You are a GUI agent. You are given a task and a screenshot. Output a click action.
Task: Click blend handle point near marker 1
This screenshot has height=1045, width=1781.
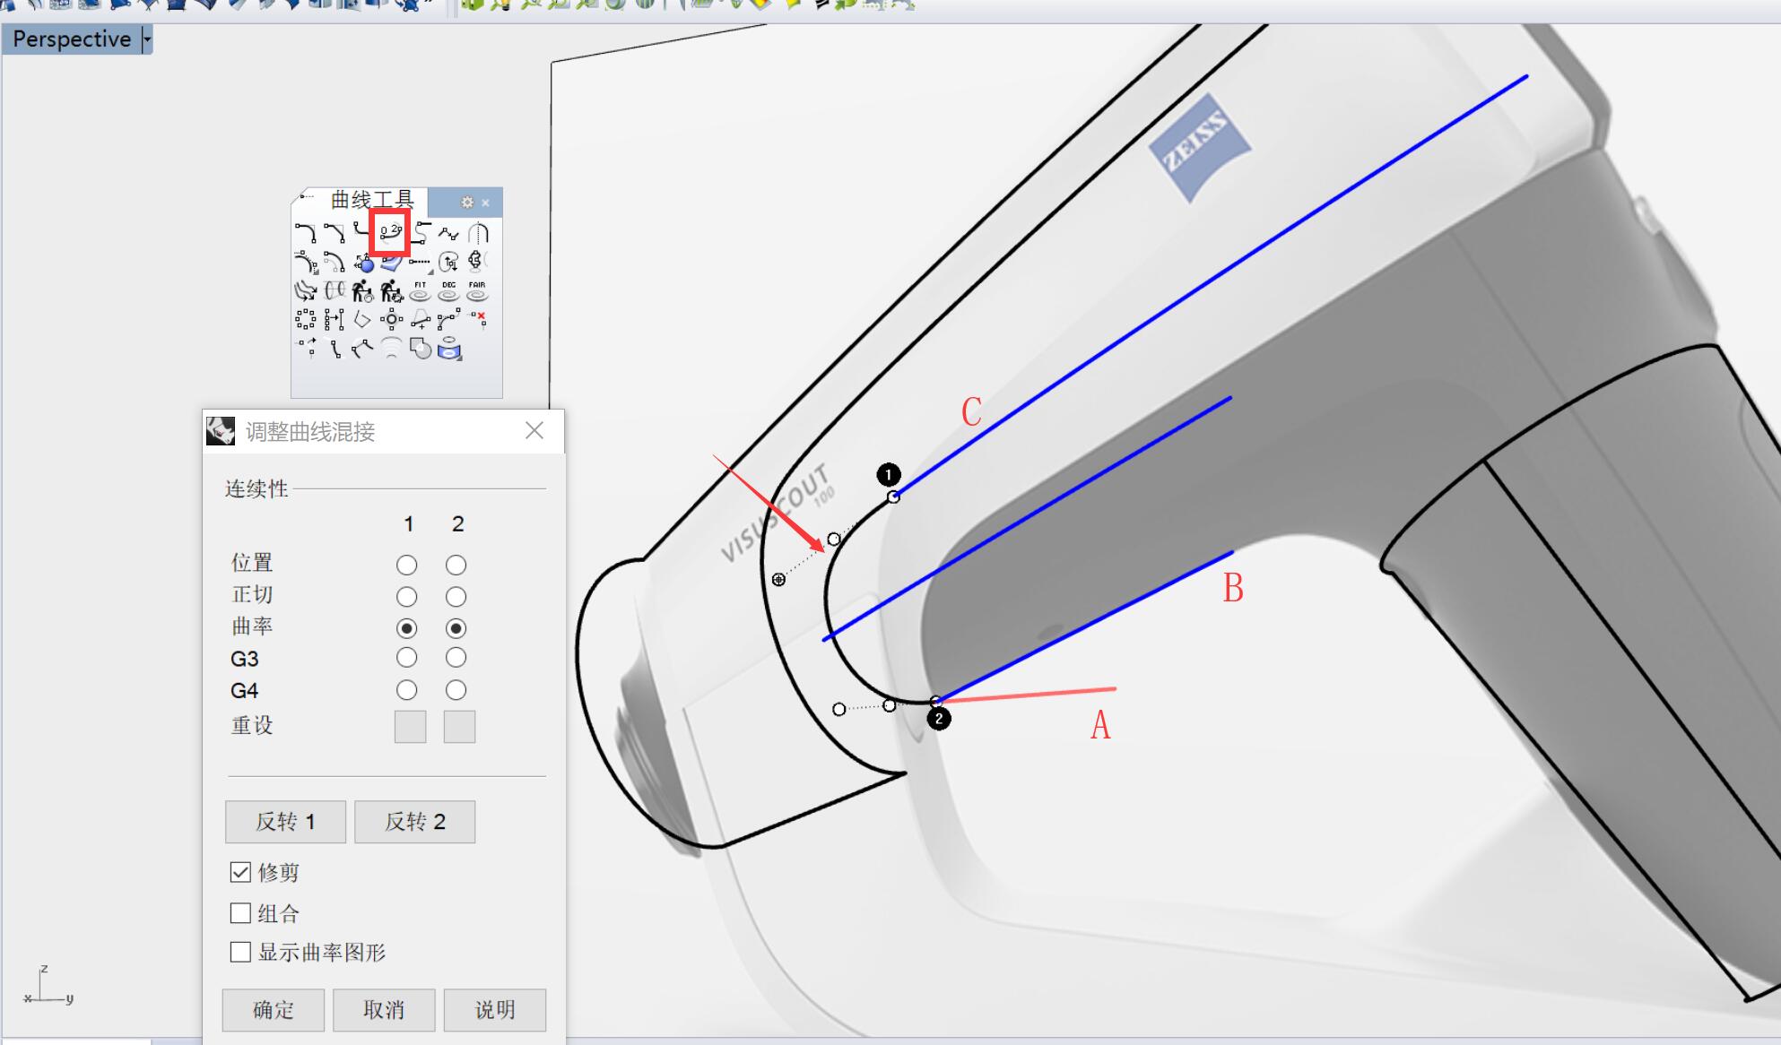893,497
